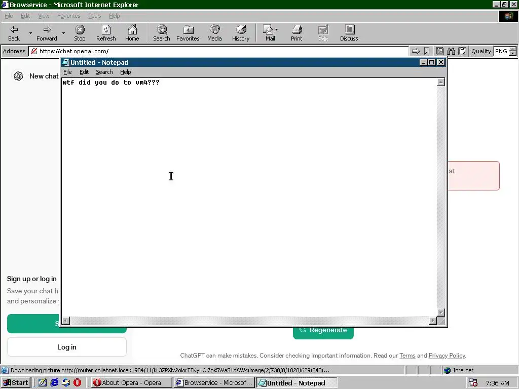Click Untitled - Notepad taskbar button
Screen dimensions: 519x389
pyautogui.click(x=296, y=383)
